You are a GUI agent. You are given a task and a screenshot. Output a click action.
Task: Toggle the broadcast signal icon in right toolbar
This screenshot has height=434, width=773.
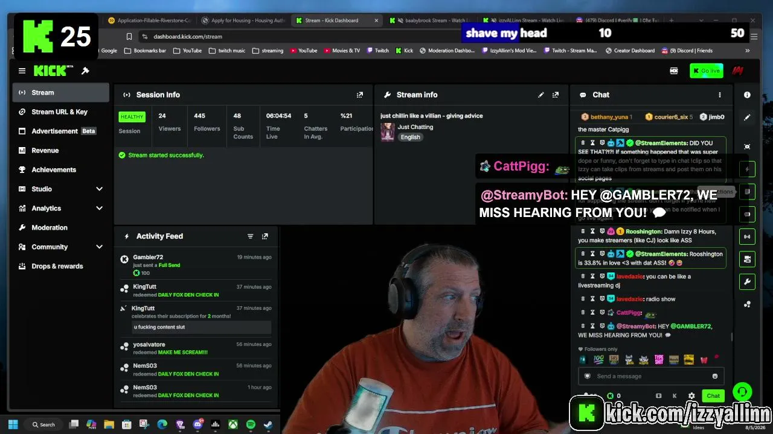(747, 236)
